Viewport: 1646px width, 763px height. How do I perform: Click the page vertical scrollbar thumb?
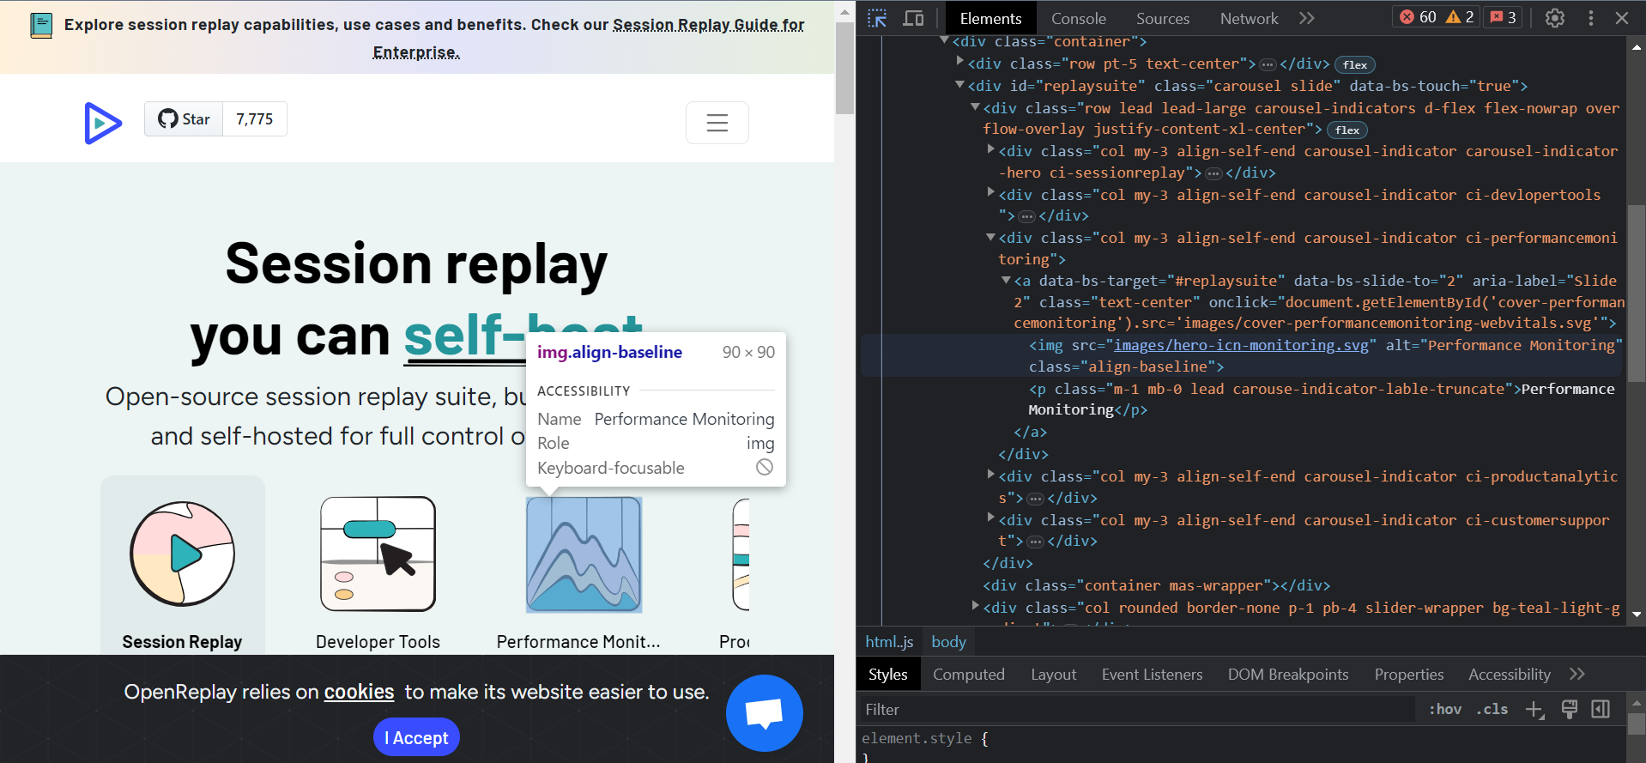pyautogui.click(x=844, y=69)
